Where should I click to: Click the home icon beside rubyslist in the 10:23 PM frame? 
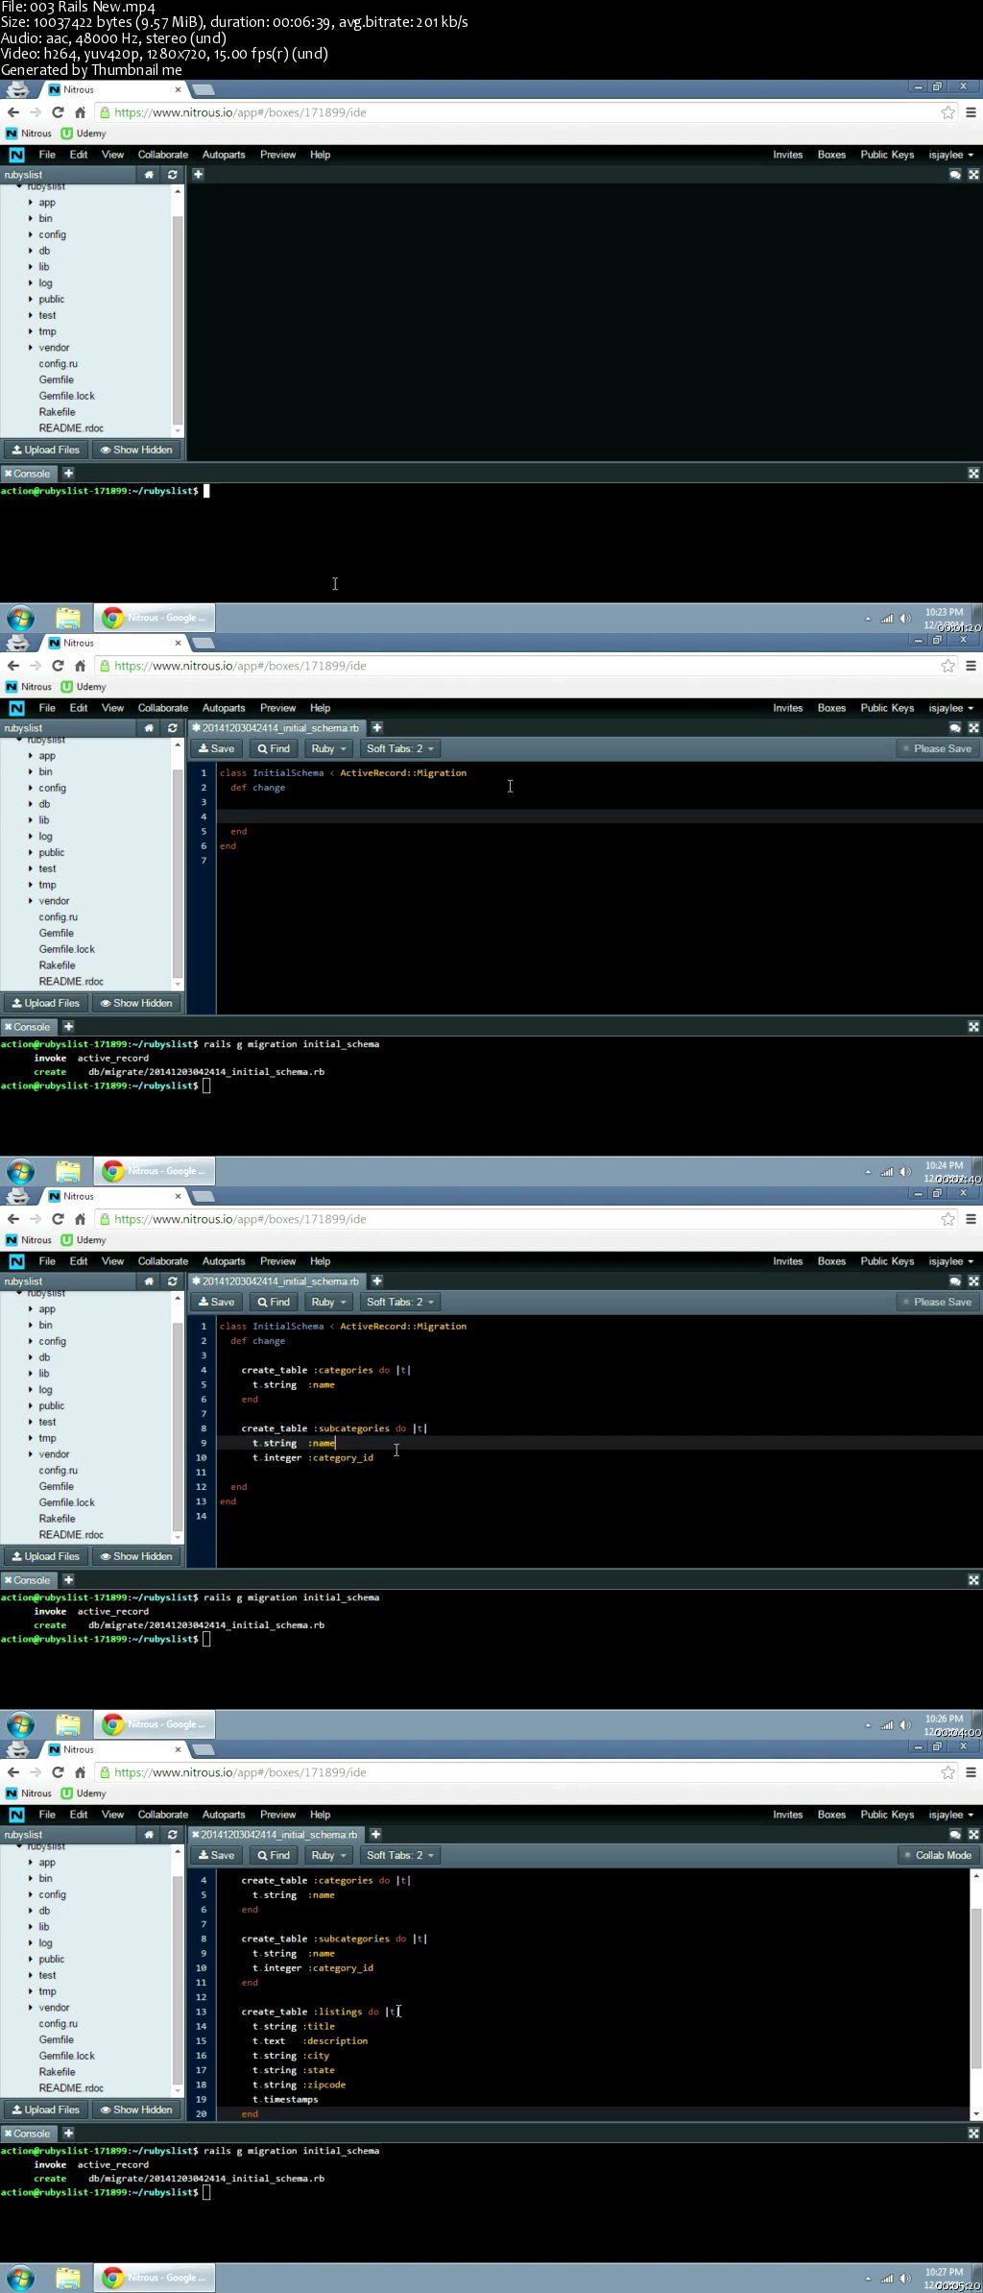(x=149, y=175)
